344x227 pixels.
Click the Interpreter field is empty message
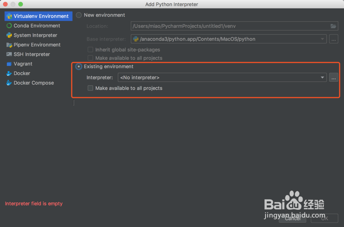tap(34, 204)
